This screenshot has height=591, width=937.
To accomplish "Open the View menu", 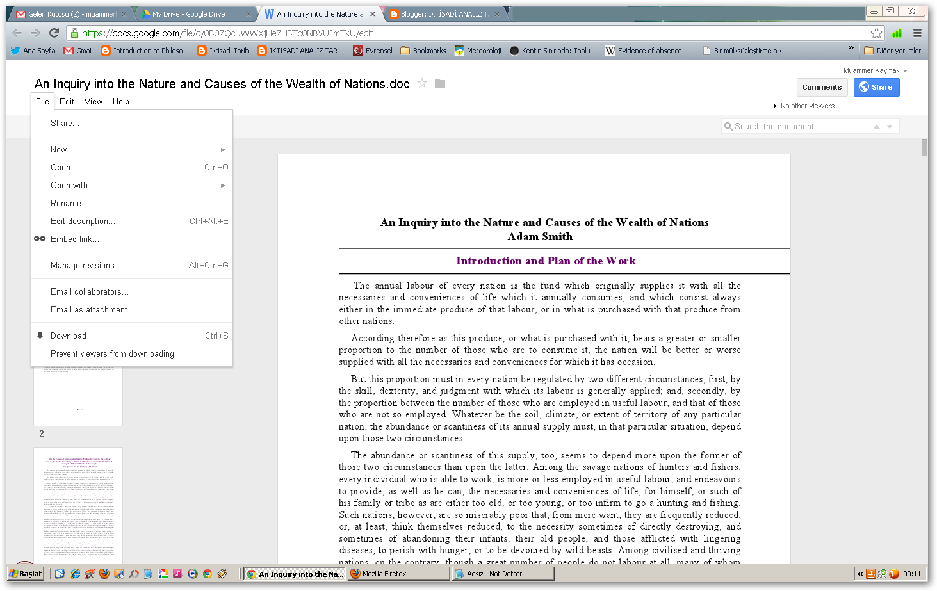I will coord(94,101).
